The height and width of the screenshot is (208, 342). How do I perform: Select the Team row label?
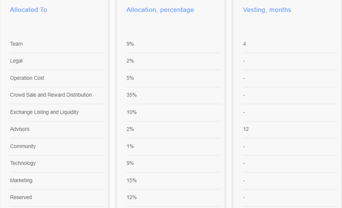17,44
